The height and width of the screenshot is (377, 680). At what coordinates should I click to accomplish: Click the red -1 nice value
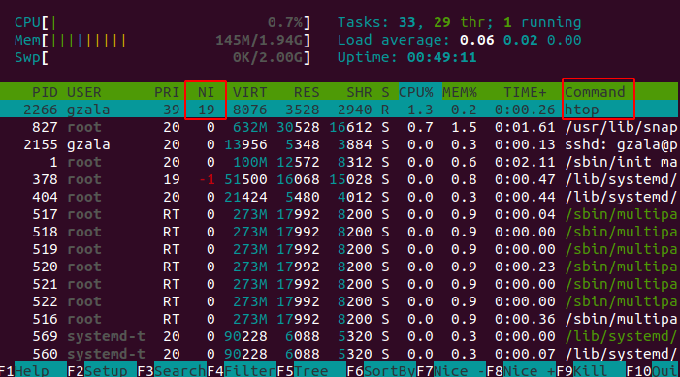click(207, 179)
